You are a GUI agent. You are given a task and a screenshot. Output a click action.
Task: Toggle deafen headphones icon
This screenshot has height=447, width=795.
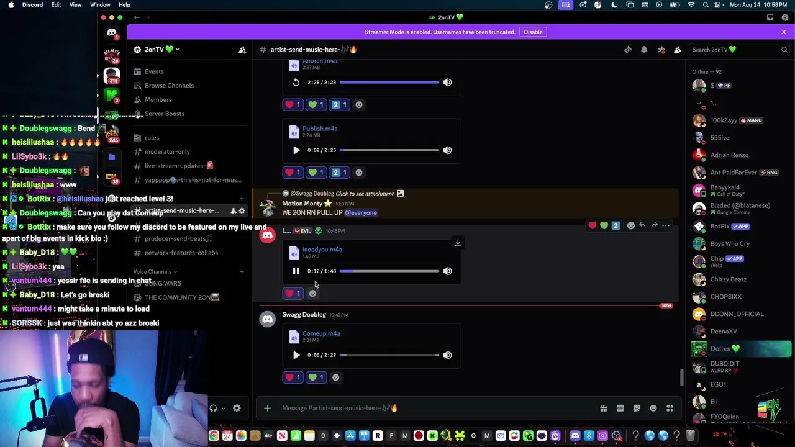213,409
